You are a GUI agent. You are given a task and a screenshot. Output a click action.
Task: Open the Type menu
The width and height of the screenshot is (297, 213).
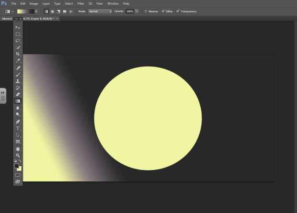coord(57,4)
